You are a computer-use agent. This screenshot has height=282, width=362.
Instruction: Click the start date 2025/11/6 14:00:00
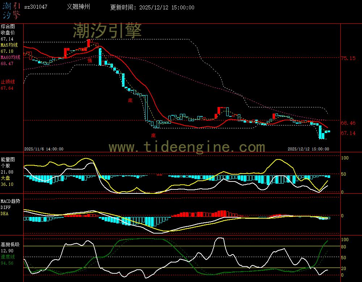[43, 149]
